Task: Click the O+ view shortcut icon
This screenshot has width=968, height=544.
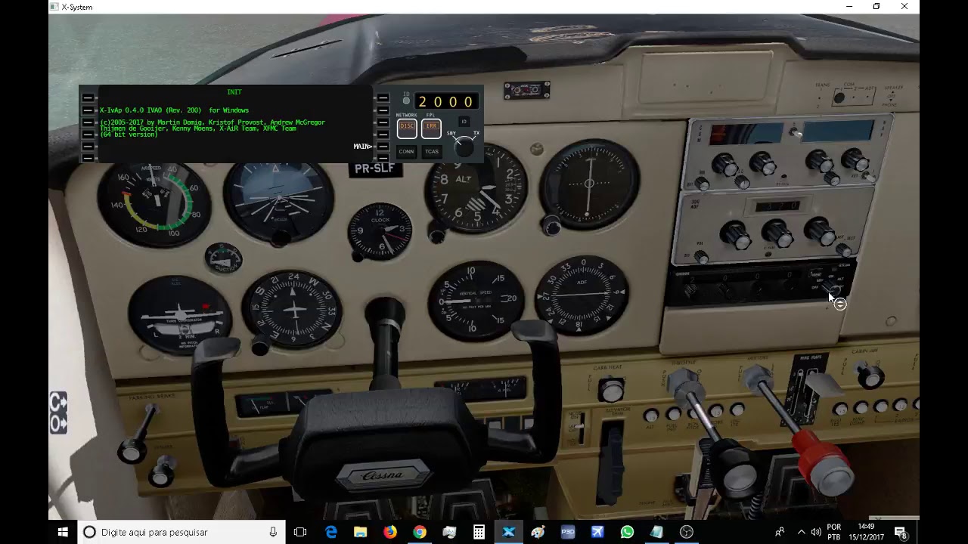Action: click(x=58, y=424)
